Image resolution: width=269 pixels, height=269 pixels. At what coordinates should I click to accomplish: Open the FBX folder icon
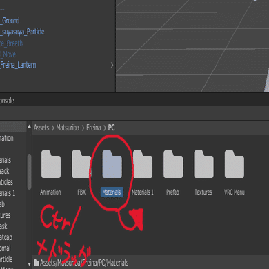pyautogui.click(x=81, y=164)
